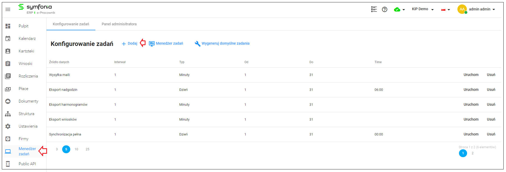Open the language flag dropdown

[x=446, y=10]
